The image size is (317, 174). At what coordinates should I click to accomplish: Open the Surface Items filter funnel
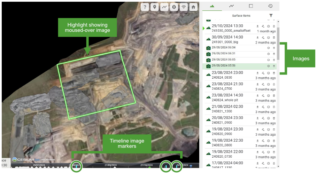(x=271, y=16)
